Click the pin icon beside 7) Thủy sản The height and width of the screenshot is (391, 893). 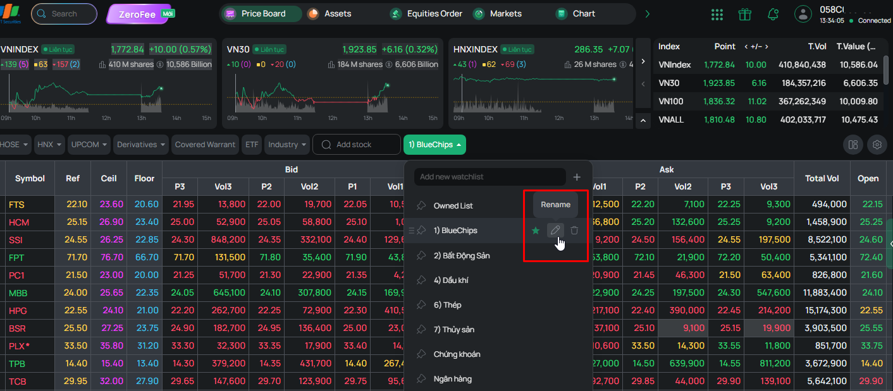421,329
